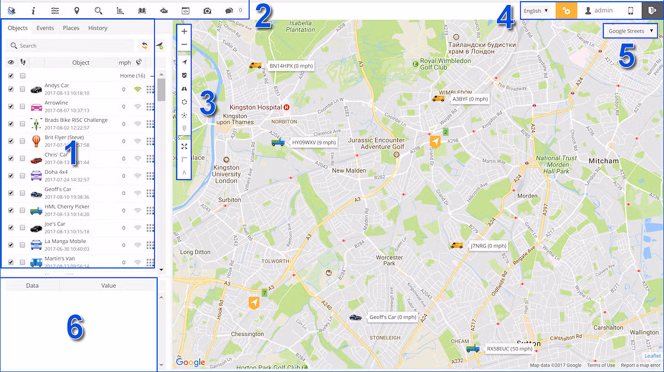The height and width of the screenshot is (372, 664).
Task: Click fit objects on map expand icon
Action: (x=184, y=146)
